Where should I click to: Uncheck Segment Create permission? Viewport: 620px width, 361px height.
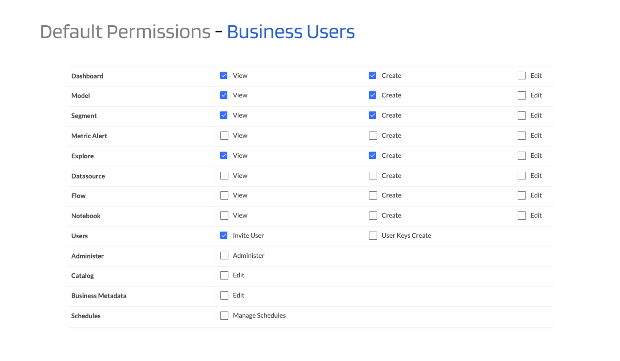click(373, 116)
